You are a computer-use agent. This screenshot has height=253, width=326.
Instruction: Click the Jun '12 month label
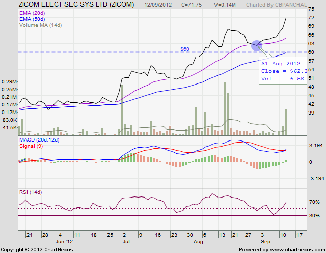click(x=64, y=242)
